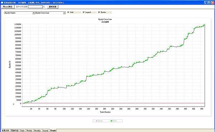Open the 成果分析 tab
The image size is (215, 132).
click(5, 131)
